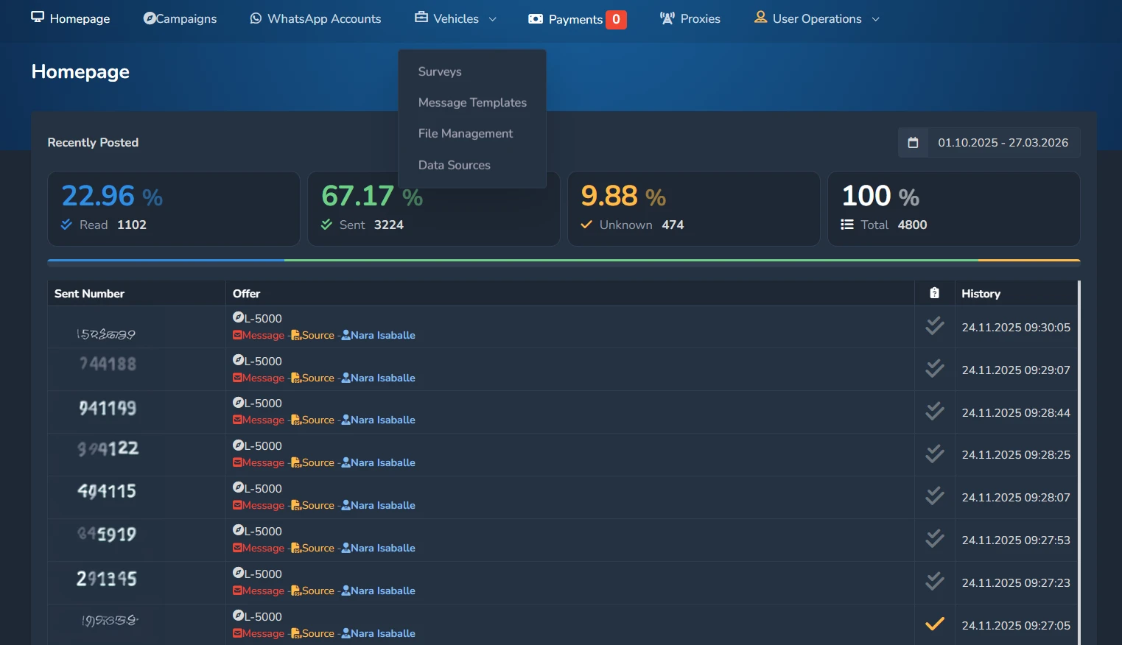Click the Campaigns compass icon
The height and width of the screenshot is (645, 1122).
click(x=150, y=18)
